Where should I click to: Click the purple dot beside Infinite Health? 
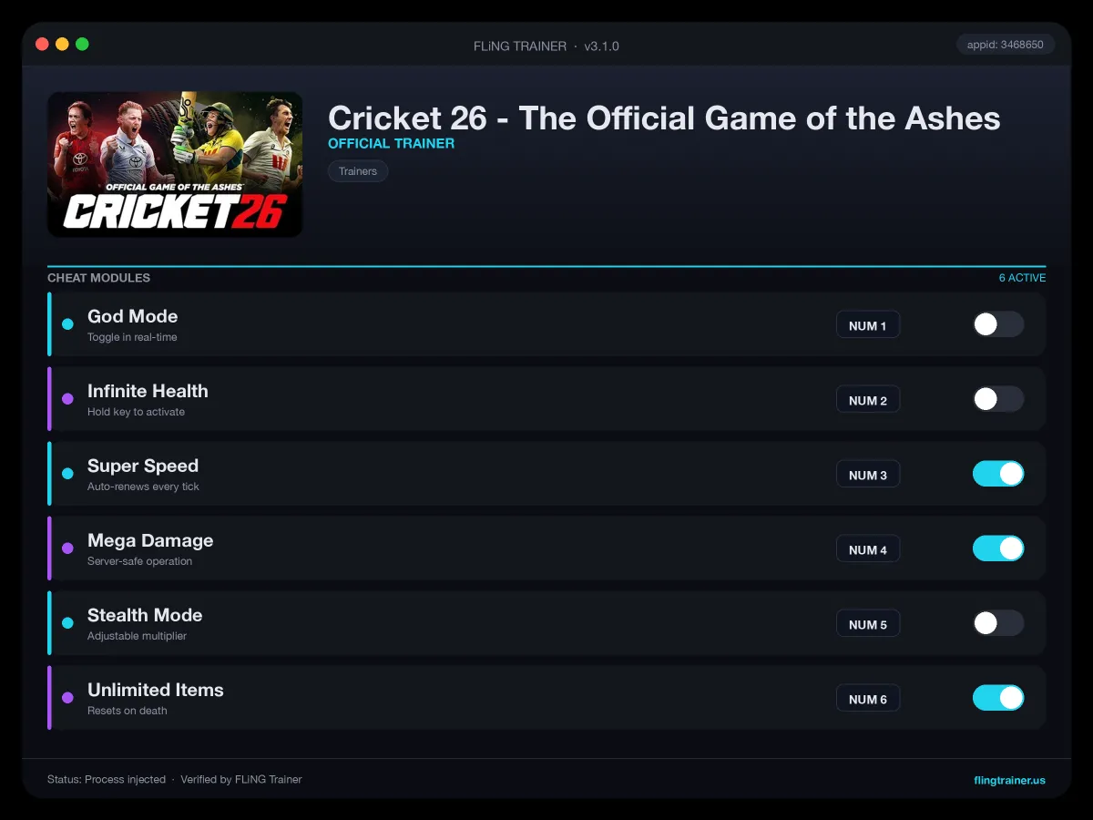[67, 399]
